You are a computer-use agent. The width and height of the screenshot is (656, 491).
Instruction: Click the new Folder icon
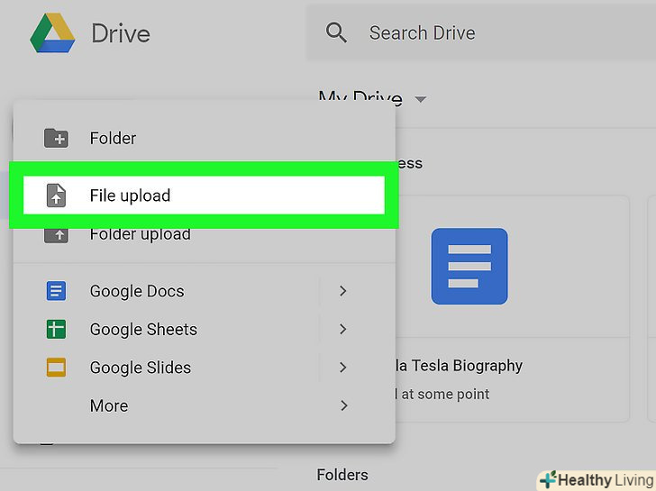pos(56,139)
